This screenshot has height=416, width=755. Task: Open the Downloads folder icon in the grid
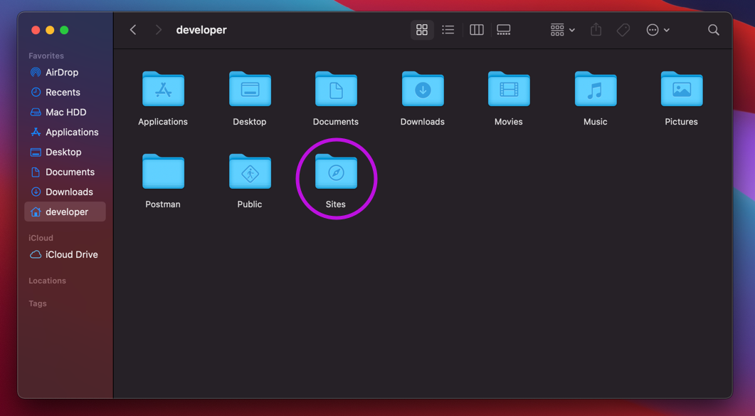423,89
